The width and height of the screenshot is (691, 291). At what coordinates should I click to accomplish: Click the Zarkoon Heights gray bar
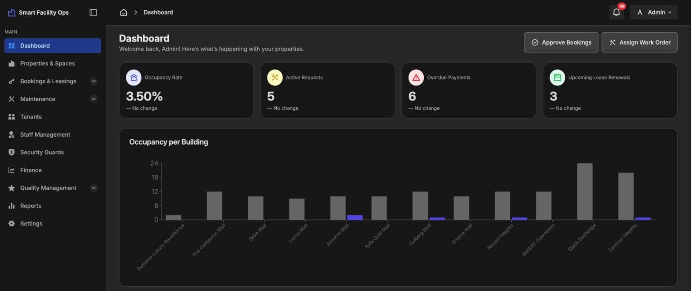tap(626, 196)
